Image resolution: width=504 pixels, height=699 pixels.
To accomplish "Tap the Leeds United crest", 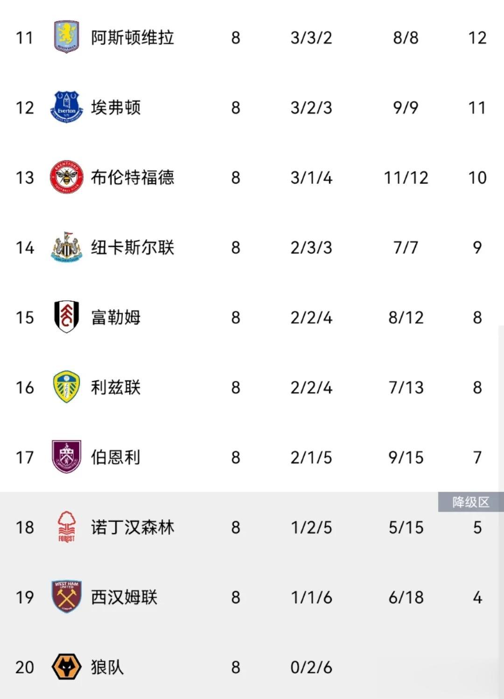I will (66, 387).
